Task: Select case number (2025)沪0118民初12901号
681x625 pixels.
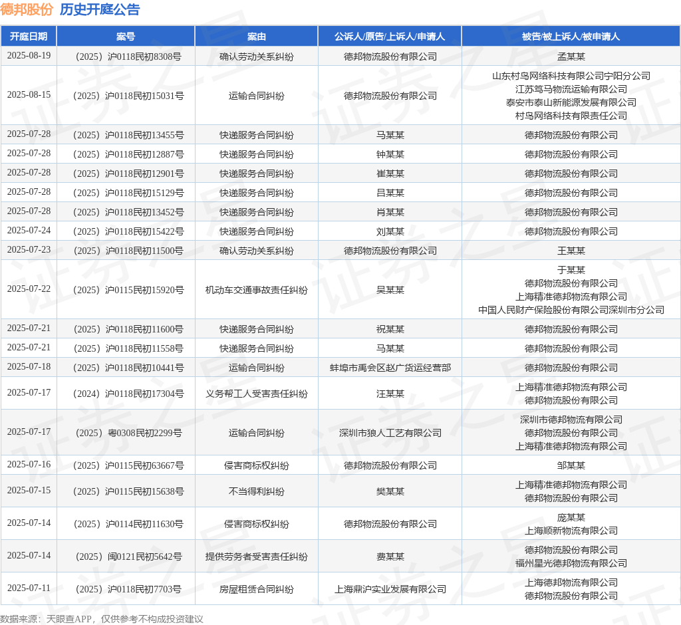Action: [128, 174]
